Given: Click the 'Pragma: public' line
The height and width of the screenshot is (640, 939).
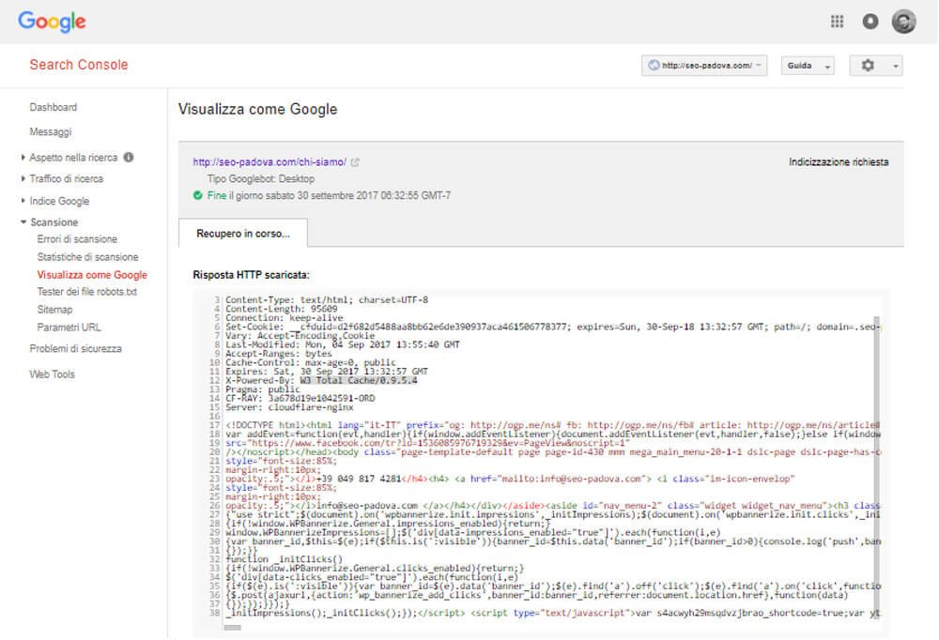Looking at the screenshot, I should (x=262, y=389).
